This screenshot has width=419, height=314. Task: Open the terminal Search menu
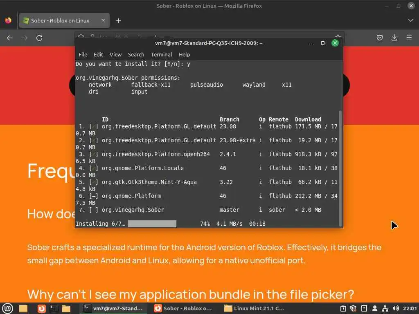[x=136, y=54]
